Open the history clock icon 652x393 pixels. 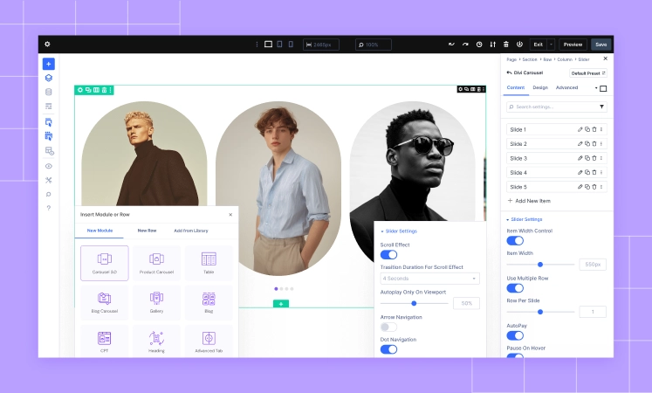click(478, 45)
